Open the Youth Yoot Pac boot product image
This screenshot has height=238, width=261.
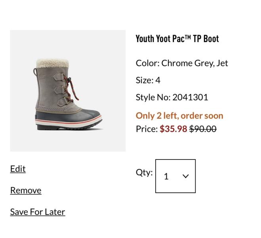tap(68, 91)
